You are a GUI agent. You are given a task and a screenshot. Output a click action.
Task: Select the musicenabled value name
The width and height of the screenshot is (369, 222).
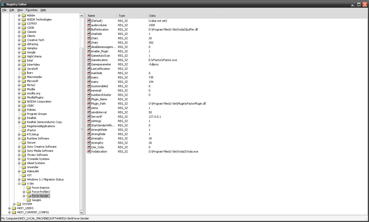tap(99, 86)
